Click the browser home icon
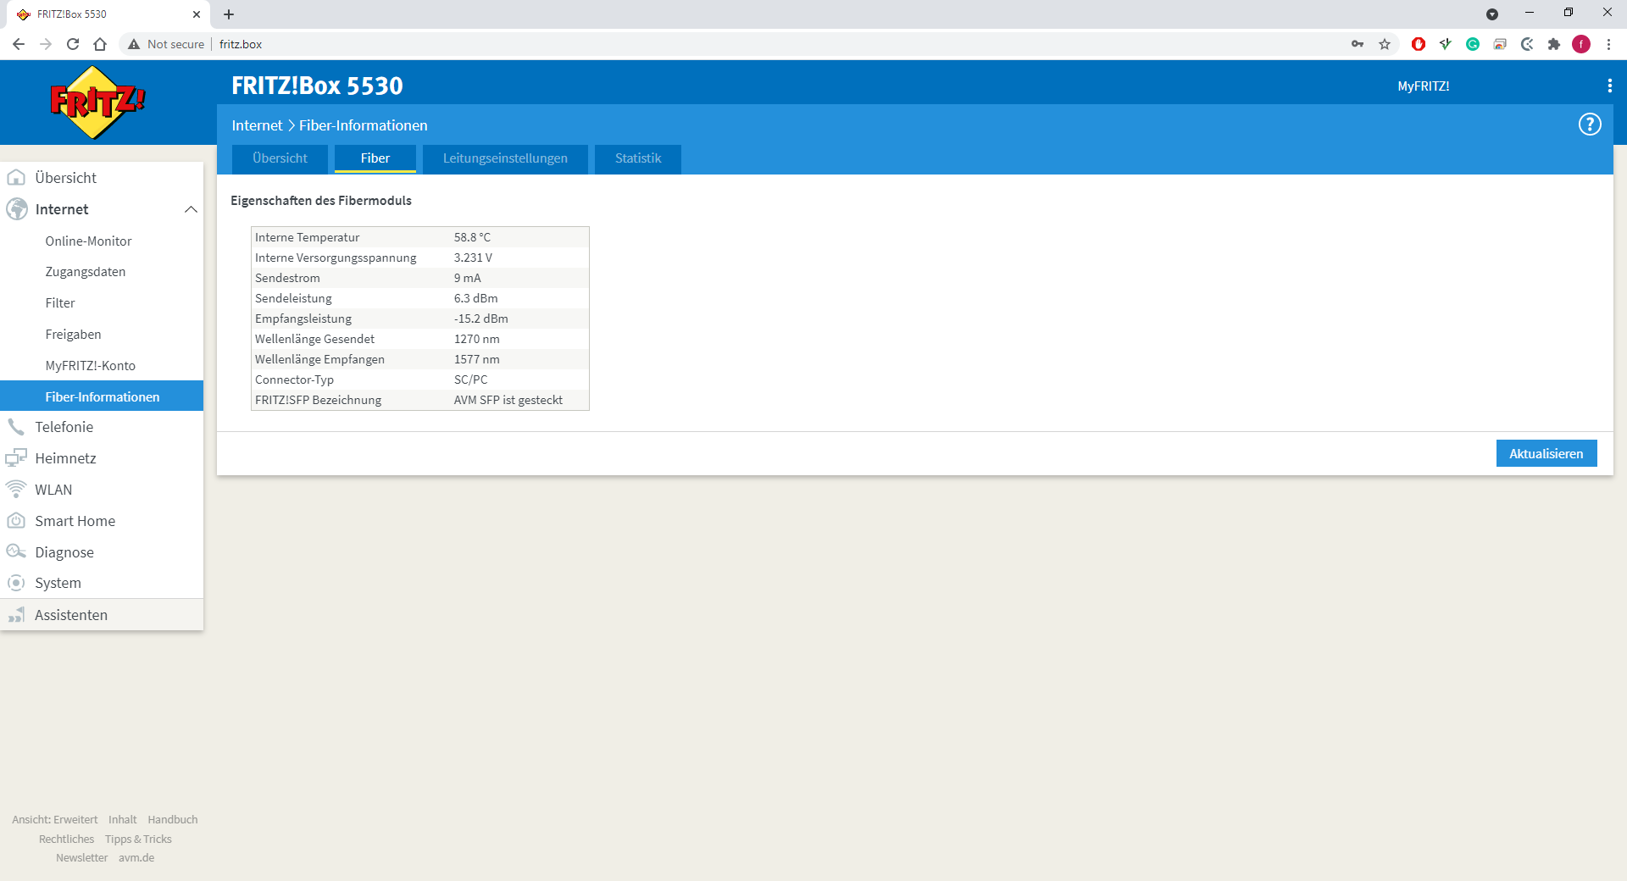The width and height of the screenshot is (1627, 881). (100, 44)
